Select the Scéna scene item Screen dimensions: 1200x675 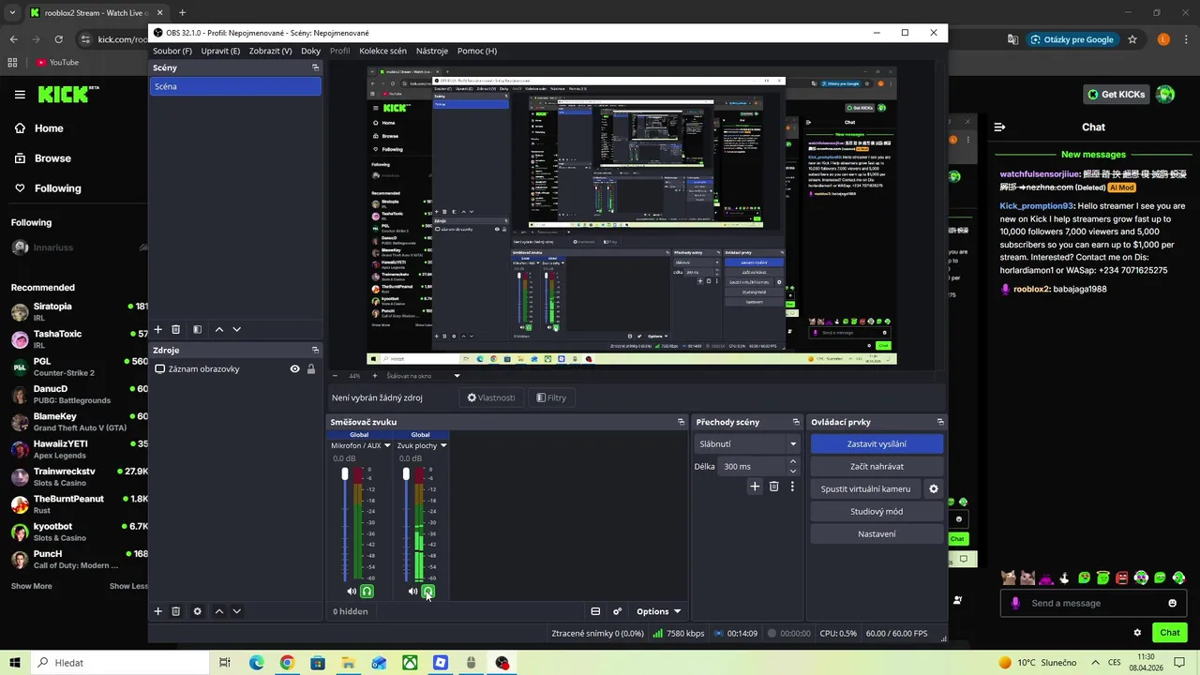click(235, 86)
